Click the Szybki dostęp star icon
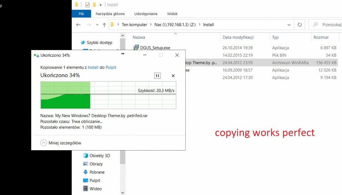The height and width of the screenshot is (195, 342). [83, 42]
